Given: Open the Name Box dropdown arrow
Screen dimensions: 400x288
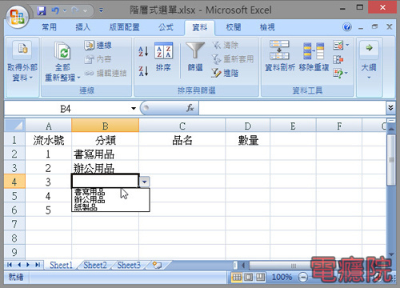Looking at the screenshot, I should pos(134,109).
